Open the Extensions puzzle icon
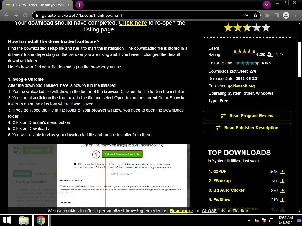 tap(267, 15)
